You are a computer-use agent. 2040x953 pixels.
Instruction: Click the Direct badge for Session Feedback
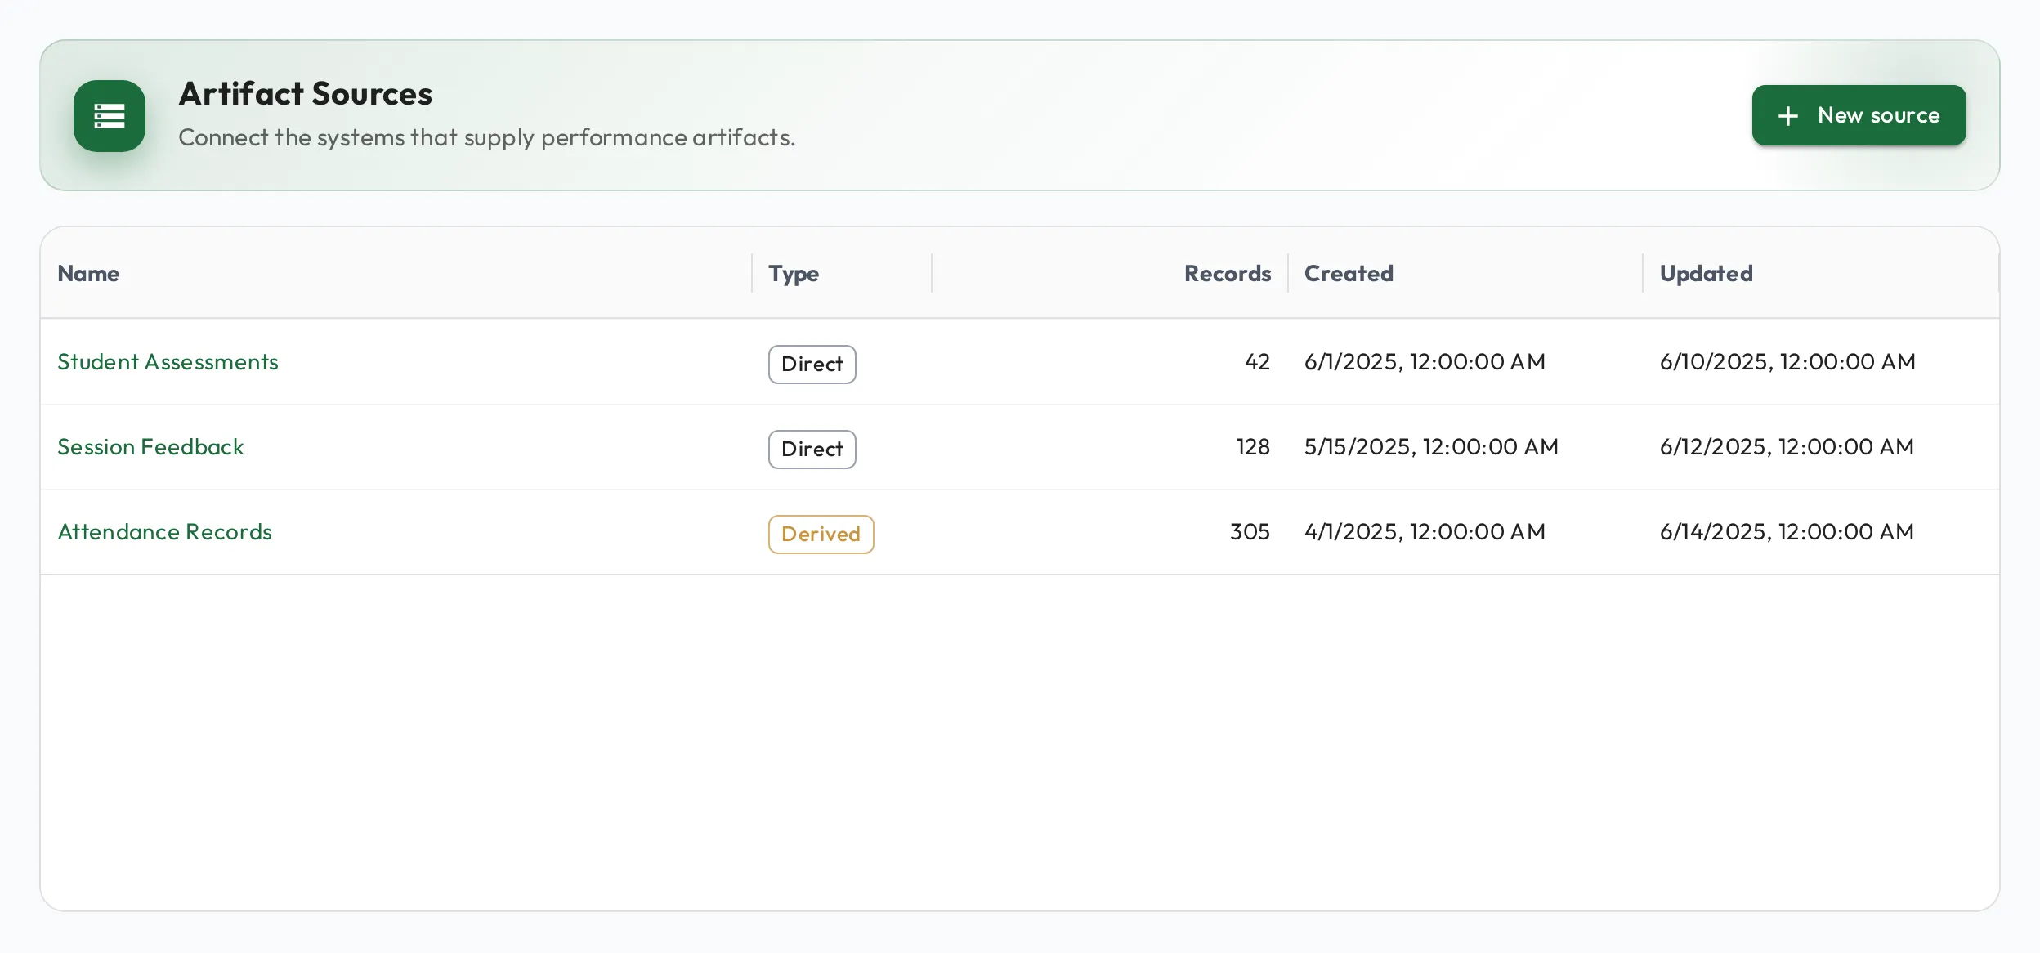[x=812, y=449]
